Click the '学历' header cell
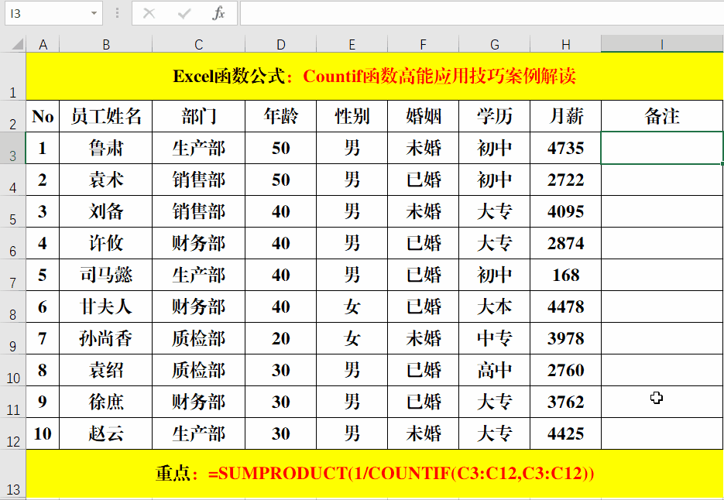Image resolution: width=724 pixels, height=500 pixels. click(495, 116)
